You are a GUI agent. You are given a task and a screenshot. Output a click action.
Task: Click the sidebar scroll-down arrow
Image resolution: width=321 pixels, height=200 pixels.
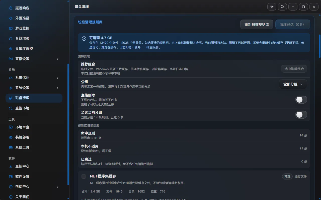click(68, 199)
